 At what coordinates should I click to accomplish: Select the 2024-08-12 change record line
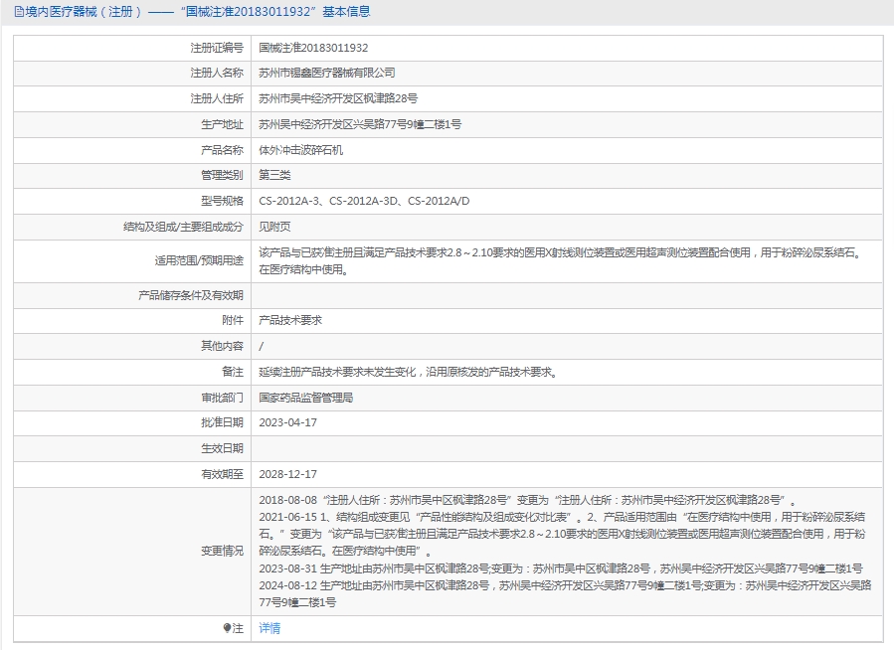565,593
